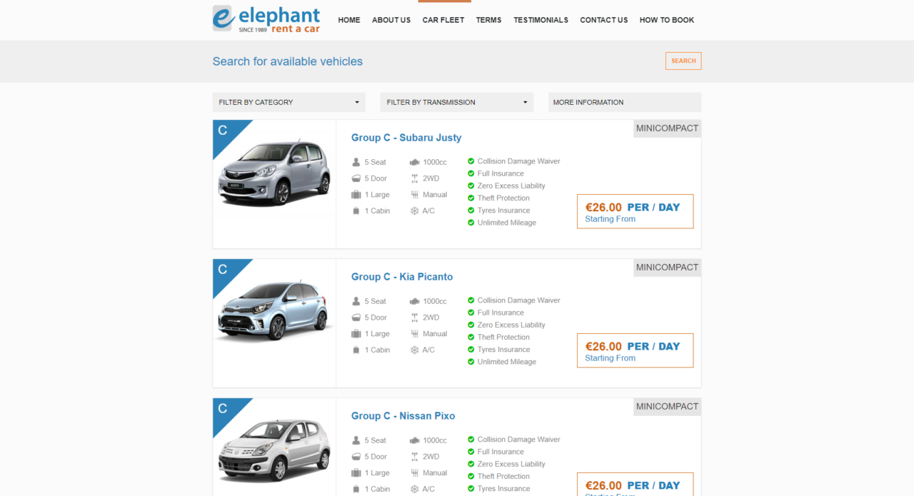Screen dimensions: 914x496
Task: Click the seat icon in Kia Picanto row
Action: [356, 301]
